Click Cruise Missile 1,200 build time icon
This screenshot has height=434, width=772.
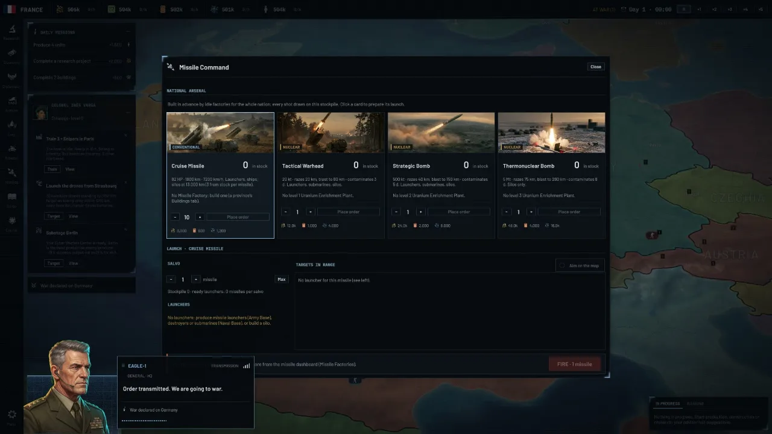pyautogui.click(x=213, y=231)
